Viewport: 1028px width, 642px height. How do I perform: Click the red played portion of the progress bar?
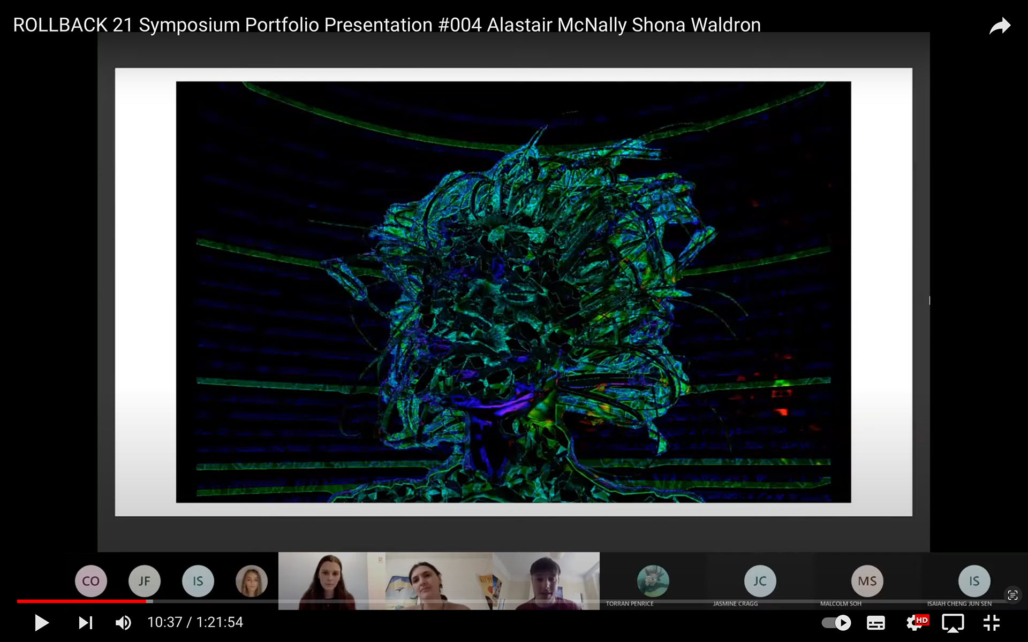point(81,601)
